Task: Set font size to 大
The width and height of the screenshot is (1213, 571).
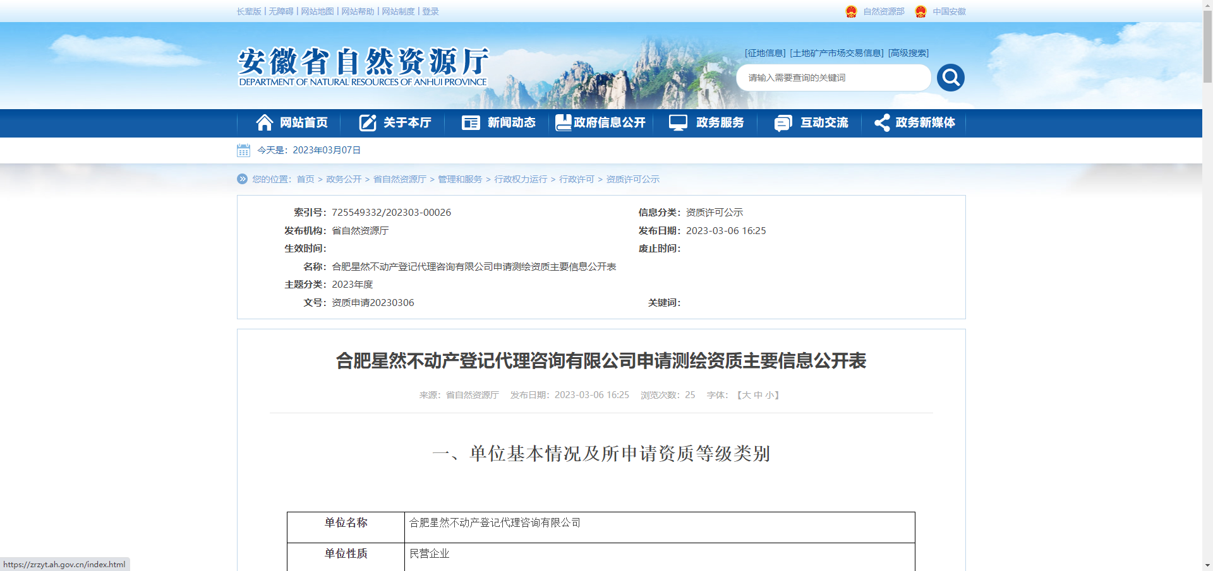Action: (746, 395)
